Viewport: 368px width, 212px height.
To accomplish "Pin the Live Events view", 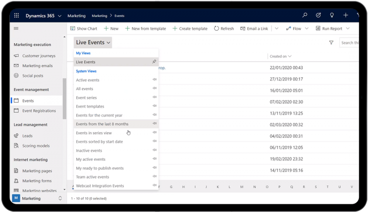I will (x=154, y=62).
